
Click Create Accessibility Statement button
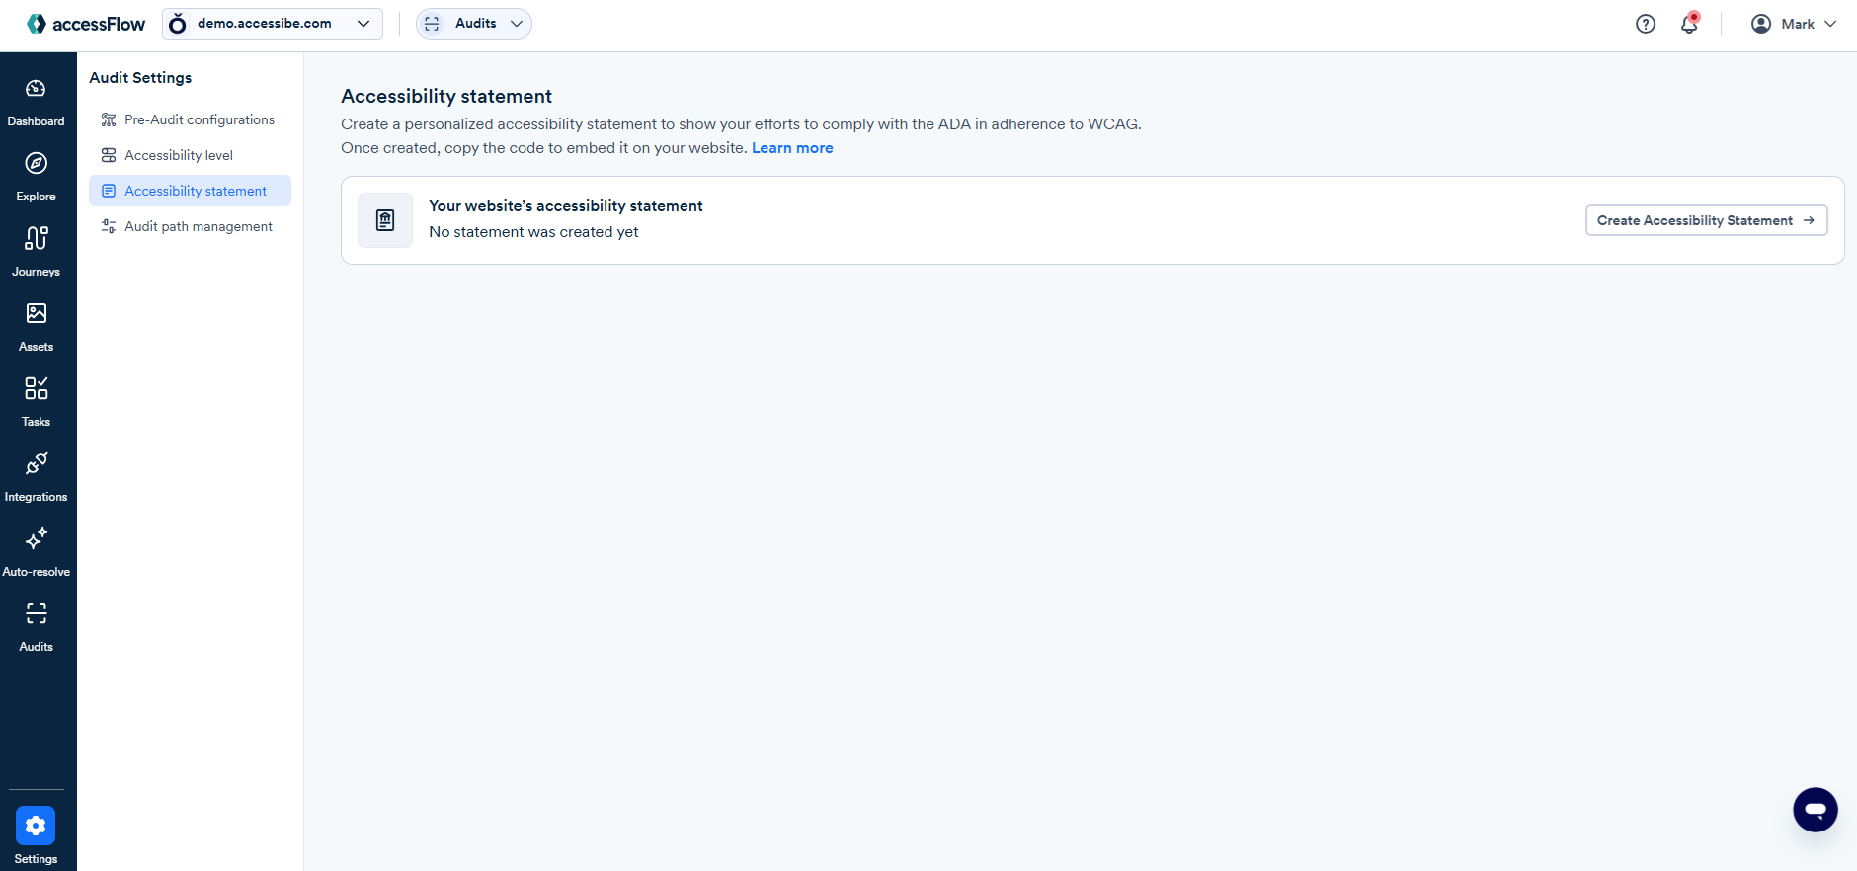1707,220
